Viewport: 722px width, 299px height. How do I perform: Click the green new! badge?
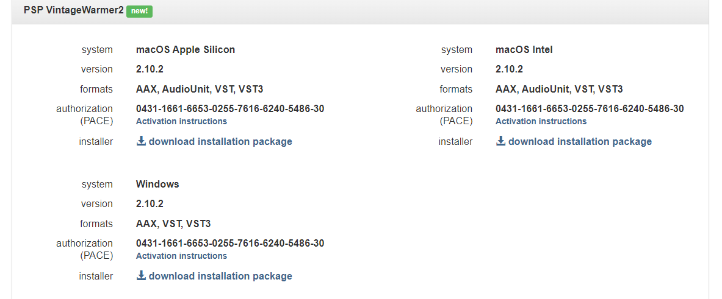139,11
